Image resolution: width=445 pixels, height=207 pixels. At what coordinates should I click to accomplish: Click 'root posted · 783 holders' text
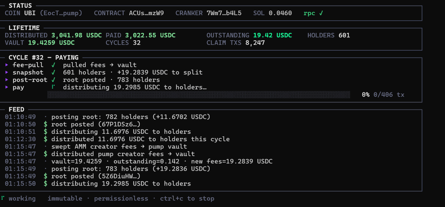tap(111, 80)
